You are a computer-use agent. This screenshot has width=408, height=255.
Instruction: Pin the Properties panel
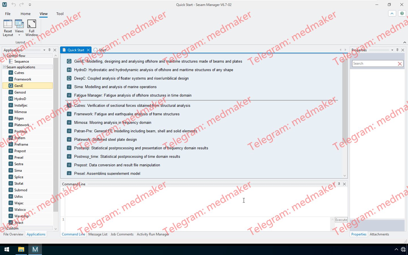point(397,50)
